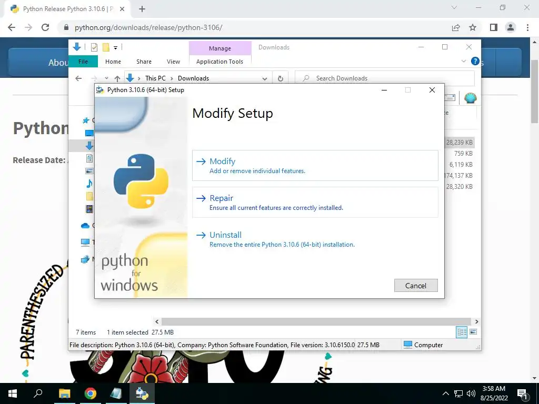Select Application Tools ribbon tab

[x=219, y=62]
